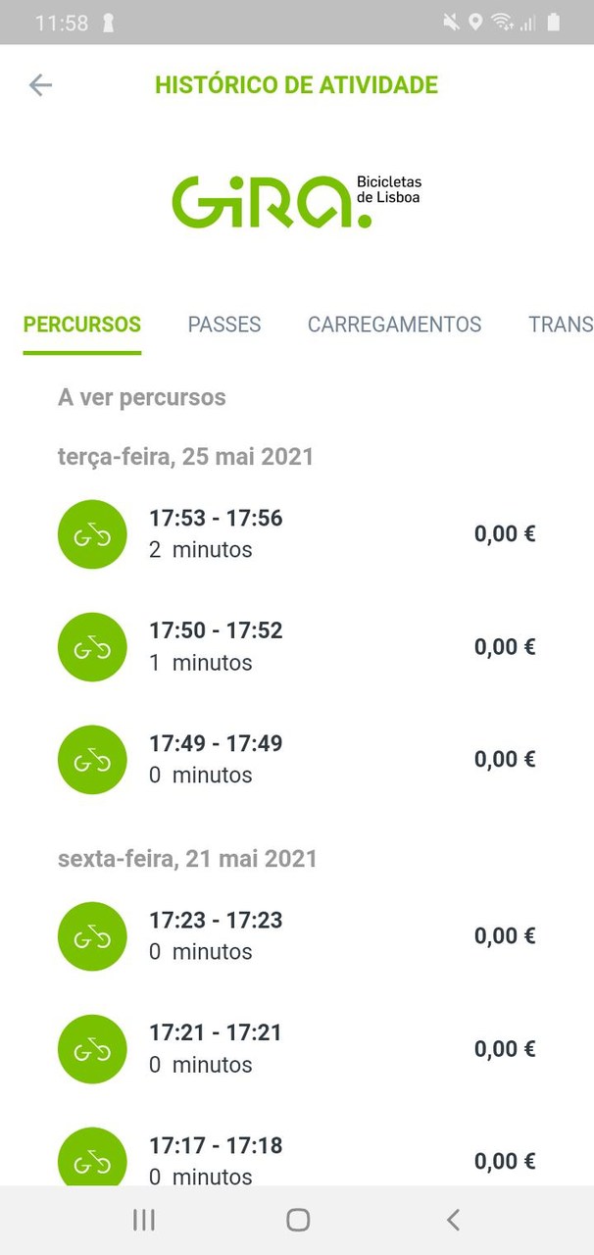Select the truncated TRANS tab
Screen dimensions: 594x1255
point(562,325)
